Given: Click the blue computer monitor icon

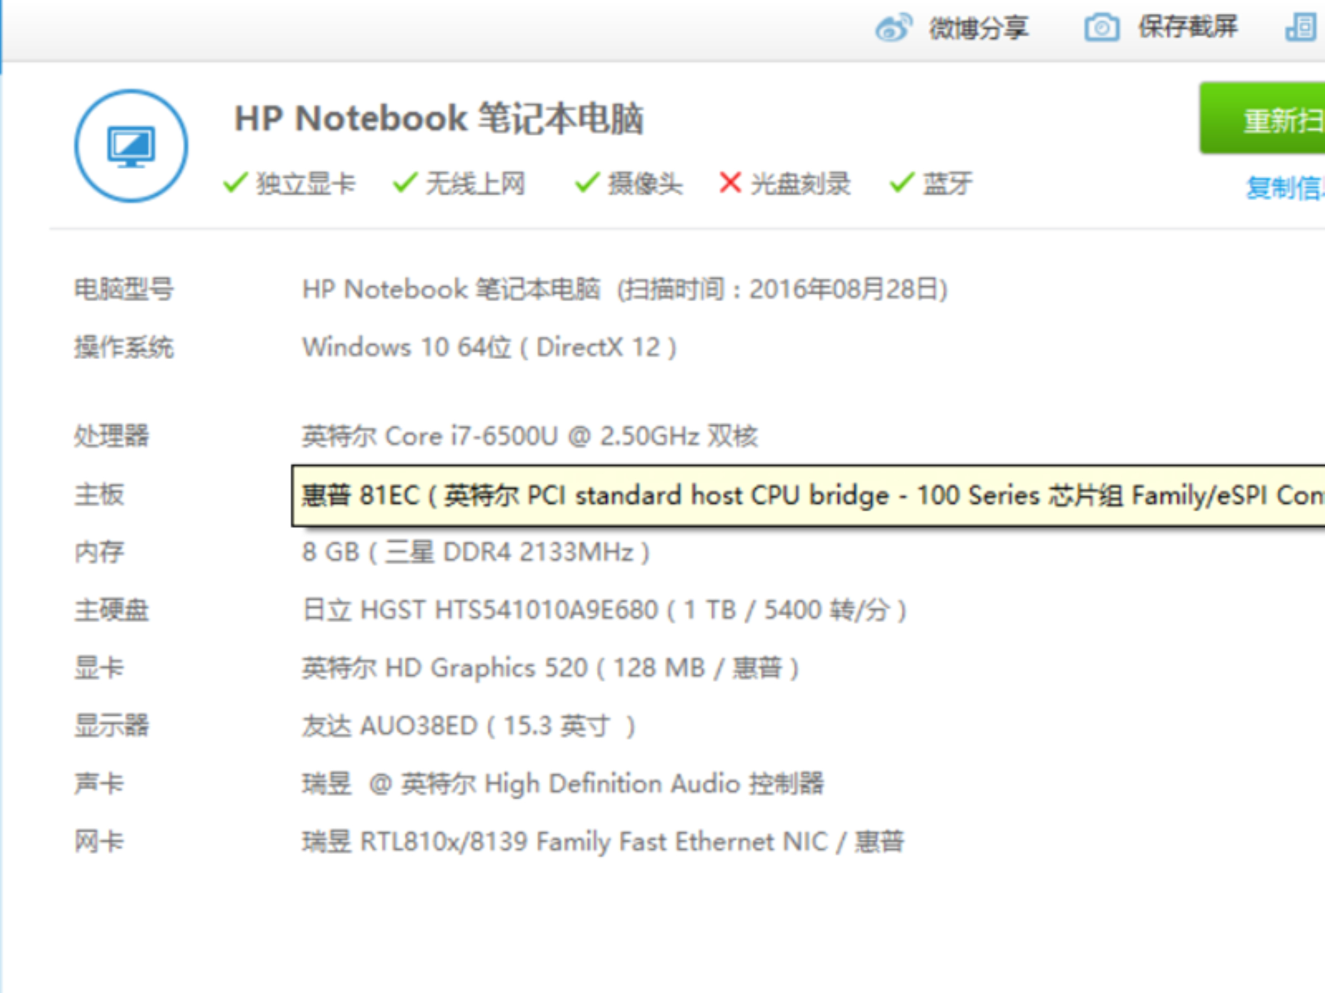Looking at the screenshot, I should tap(131, 146).
